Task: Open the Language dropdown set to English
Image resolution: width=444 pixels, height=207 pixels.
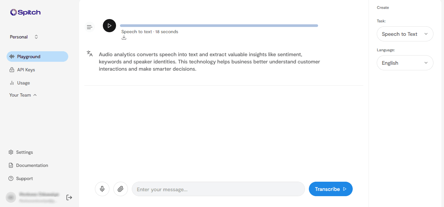Action: pos(405,63)
